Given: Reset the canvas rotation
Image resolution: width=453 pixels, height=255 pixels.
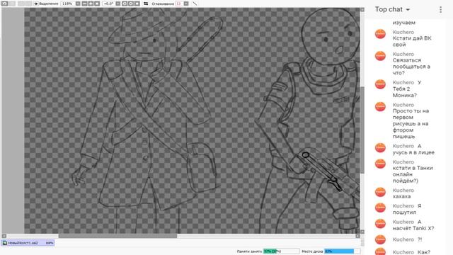Looking at the screenshot, I should click(x=137, y=4).
